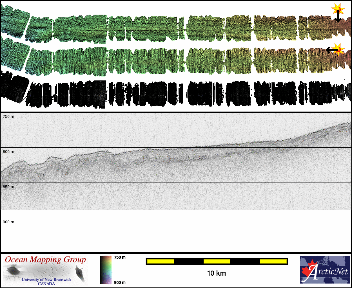Click the 10 km scale bar label

[216, 273]
